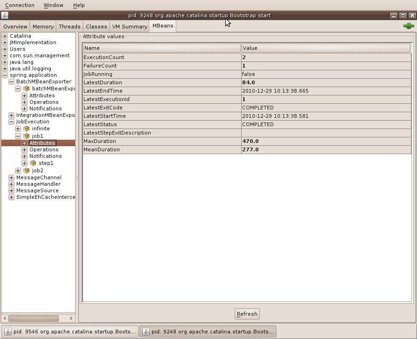The height and width of the screenshot is (339, 417).
Task: Select the job2 MBean bean icon
Action: [26, 170]
